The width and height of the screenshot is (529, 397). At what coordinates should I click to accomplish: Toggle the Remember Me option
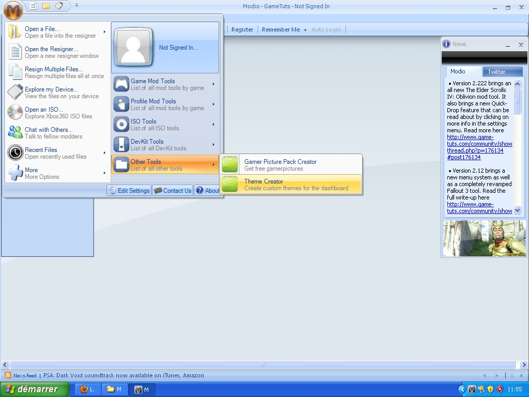pos(281,29)
